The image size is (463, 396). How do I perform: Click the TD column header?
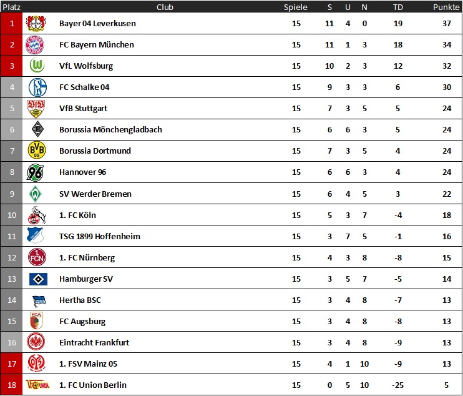tap(397, 7)
